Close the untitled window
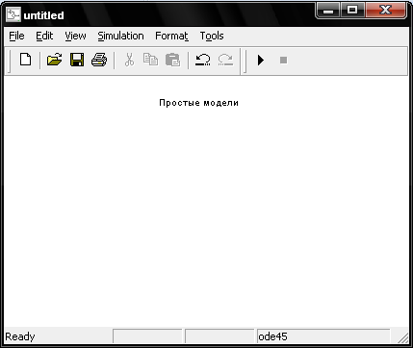Screen dimensions: 413x348 click(386, 11)
